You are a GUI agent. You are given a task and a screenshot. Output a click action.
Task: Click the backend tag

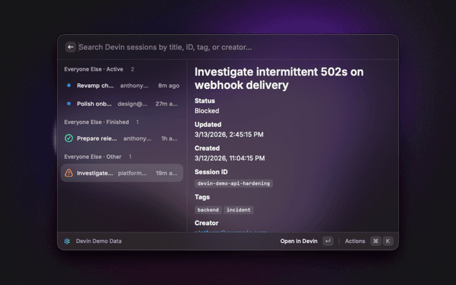(x=208, y=210)
